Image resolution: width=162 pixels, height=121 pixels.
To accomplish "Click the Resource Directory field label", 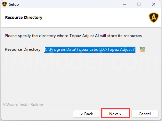I will (23, 49).
